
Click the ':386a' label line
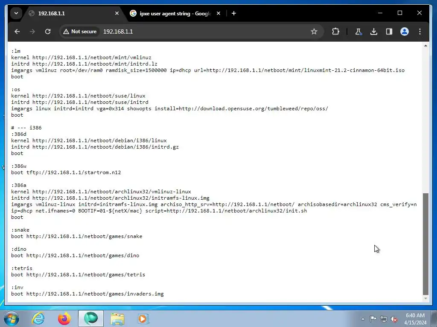(x=19, y=186)
